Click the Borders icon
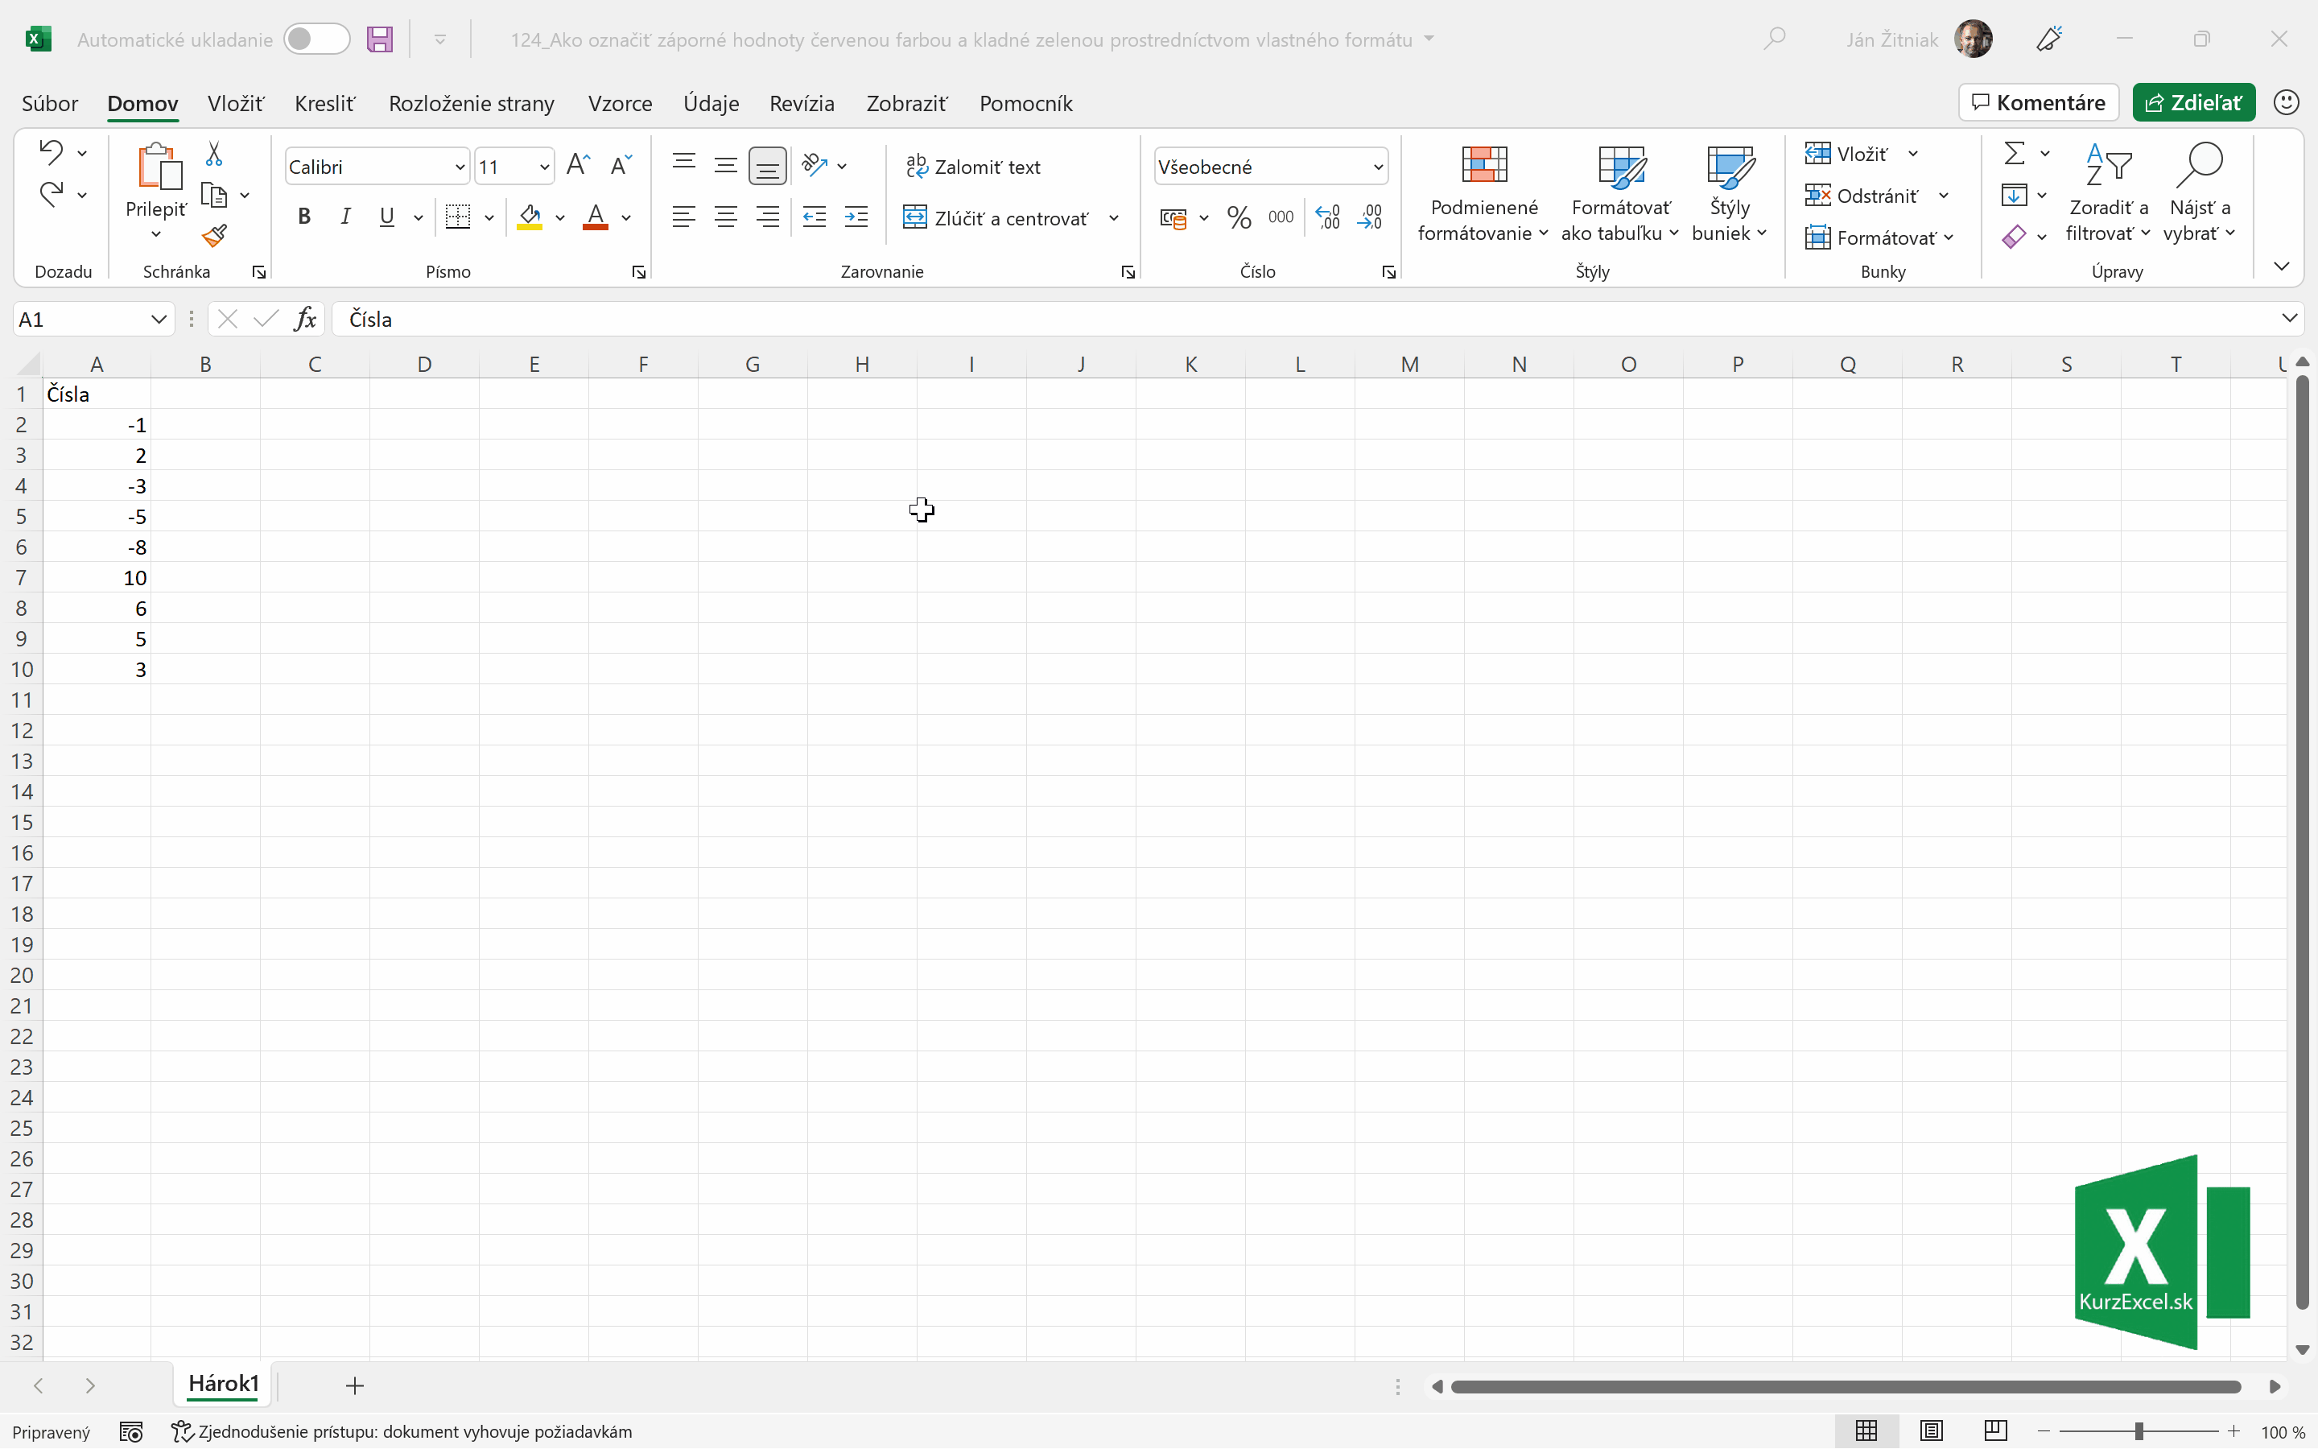Viewport: 2318px width, 1449px height. pos(458,217)
